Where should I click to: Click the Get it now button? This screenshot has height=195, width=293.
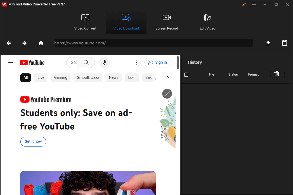tap(33, 142)
